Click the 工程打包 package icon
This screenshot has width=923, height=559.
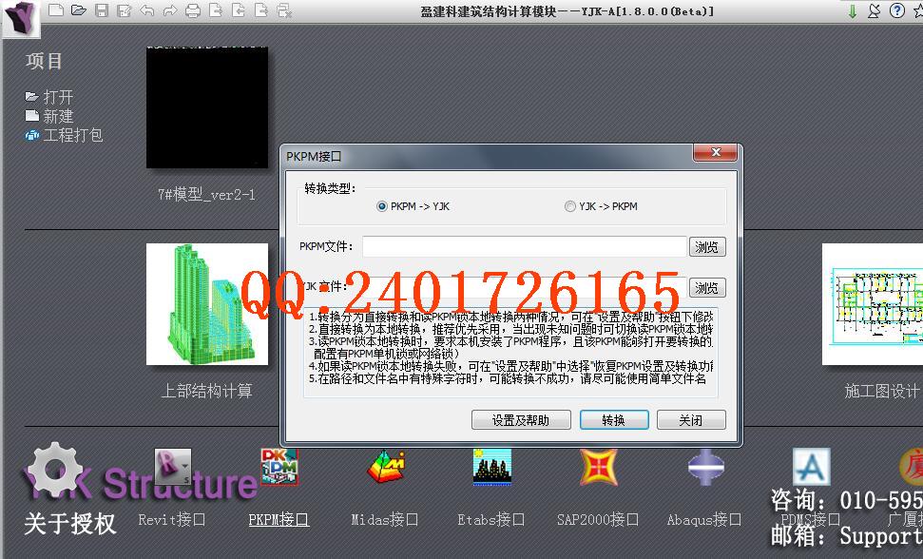(x=31, y=135)
